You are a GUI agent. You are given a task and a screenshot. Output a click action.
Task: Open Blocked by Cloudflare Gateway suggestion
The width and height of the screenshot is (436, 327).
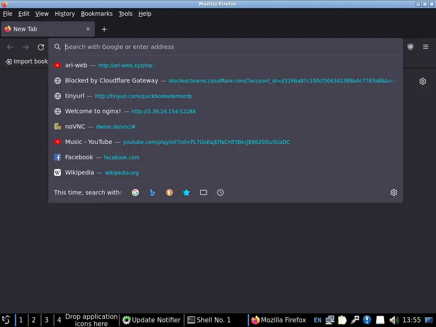tap(226, 80)
